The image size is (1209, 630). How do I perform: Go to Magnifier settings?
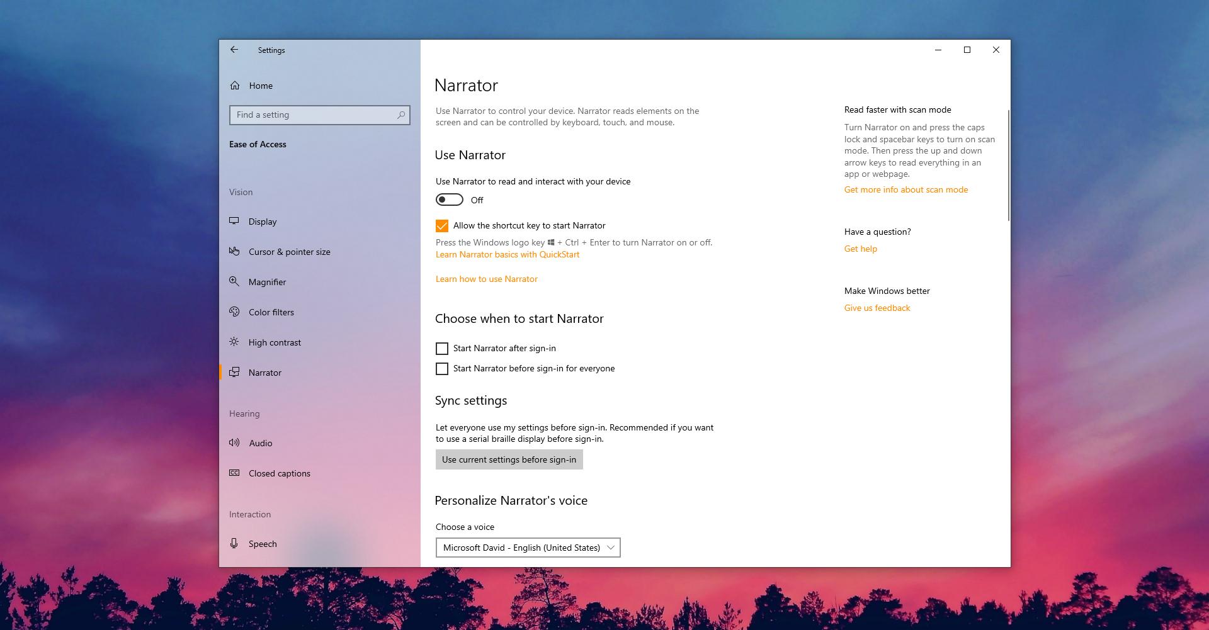(319, 282)
